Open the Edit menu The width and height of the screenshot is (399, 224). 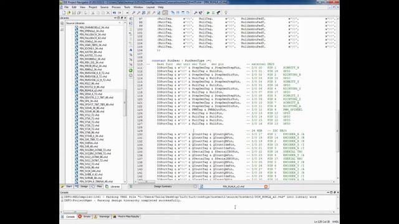coord(74,7)
